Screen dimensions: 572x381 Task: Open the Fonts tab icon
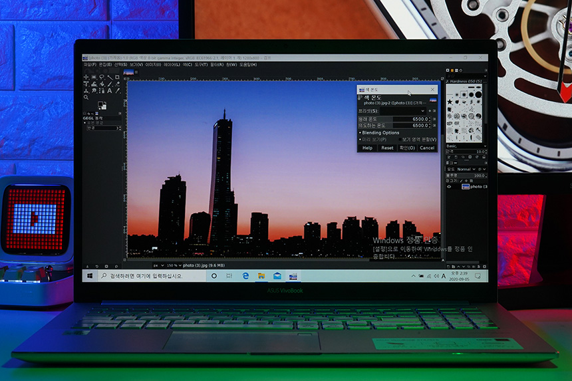456,70
